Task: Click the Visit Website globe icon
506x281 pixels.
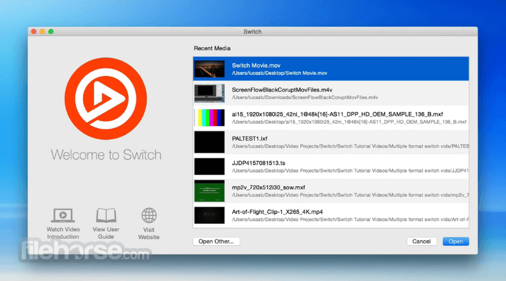Action: coord(149,216)
